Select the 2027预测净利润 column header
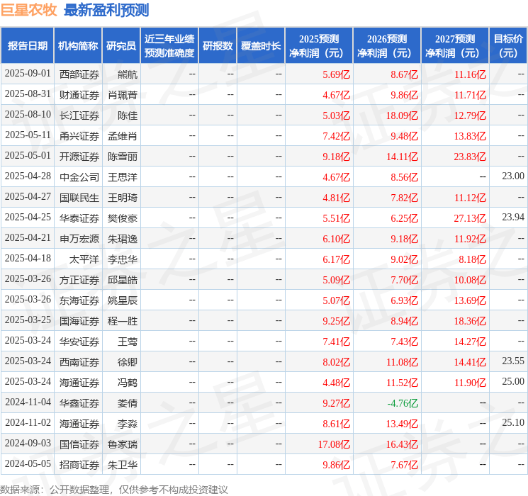Viewport: 528px width, 496px height. (455, 46)
